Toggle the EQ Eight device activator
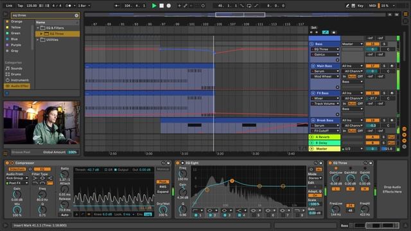Image resolution: width=411 pixels, height=231 pixels. pyautogui.click(x=178, y=163)
